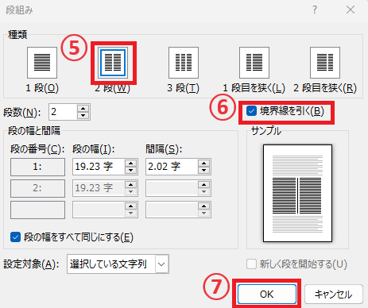
Task: Select the 2 段 two-column preset icon
Action: [113, 63]
